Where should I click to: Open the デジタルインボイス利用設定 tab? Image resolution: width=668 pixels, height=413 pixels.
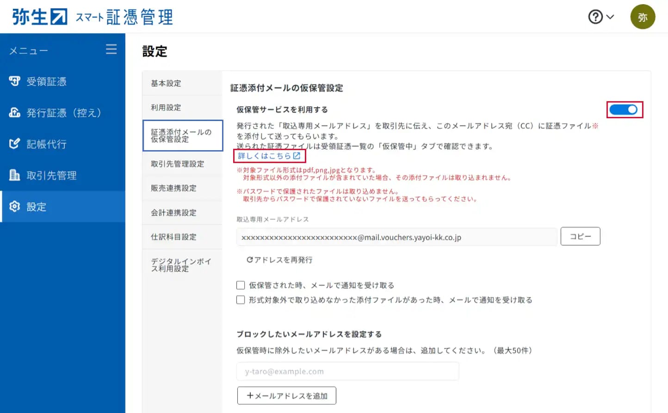click(181, 265)
